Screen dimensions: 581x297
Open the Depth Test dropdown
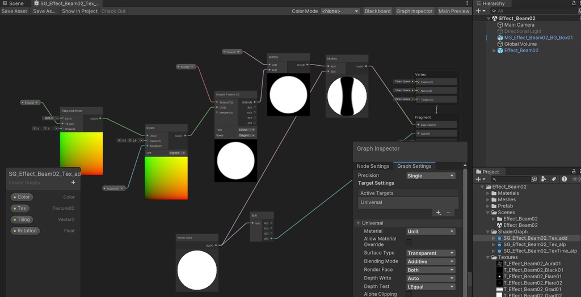pyautogui.click(x=431, y=287)
